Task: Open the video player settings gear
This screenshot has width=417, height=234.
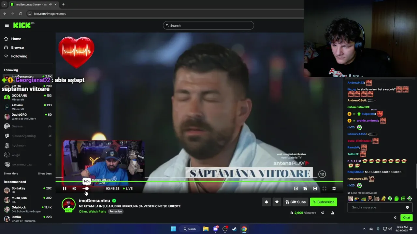Action: [334, 188]
